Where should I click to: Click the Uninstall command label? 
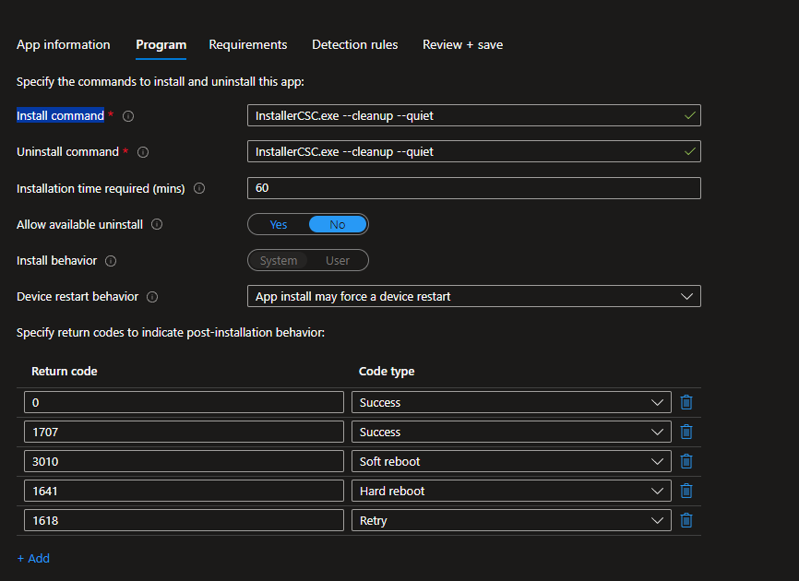click(x=67, y=152)
